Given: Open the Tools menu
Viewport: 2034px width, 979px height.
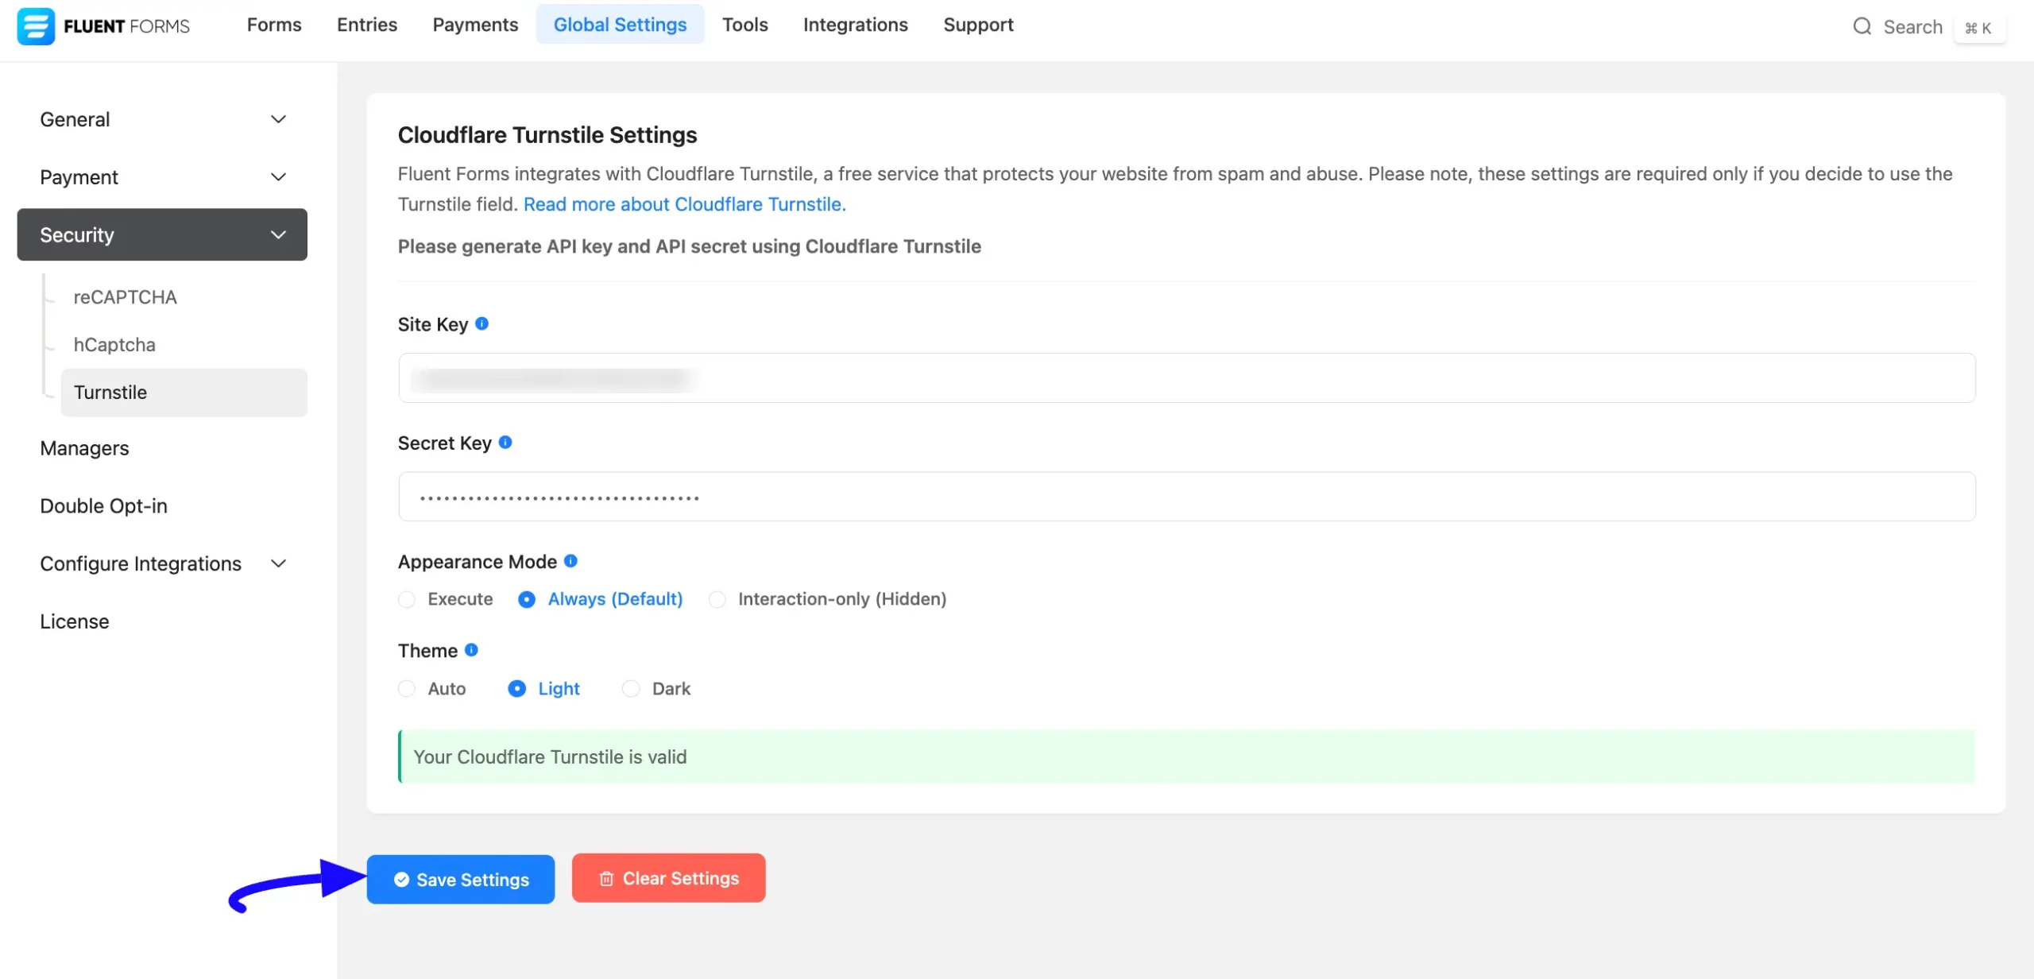Looking at the screenshot, I should pos(744,25).
